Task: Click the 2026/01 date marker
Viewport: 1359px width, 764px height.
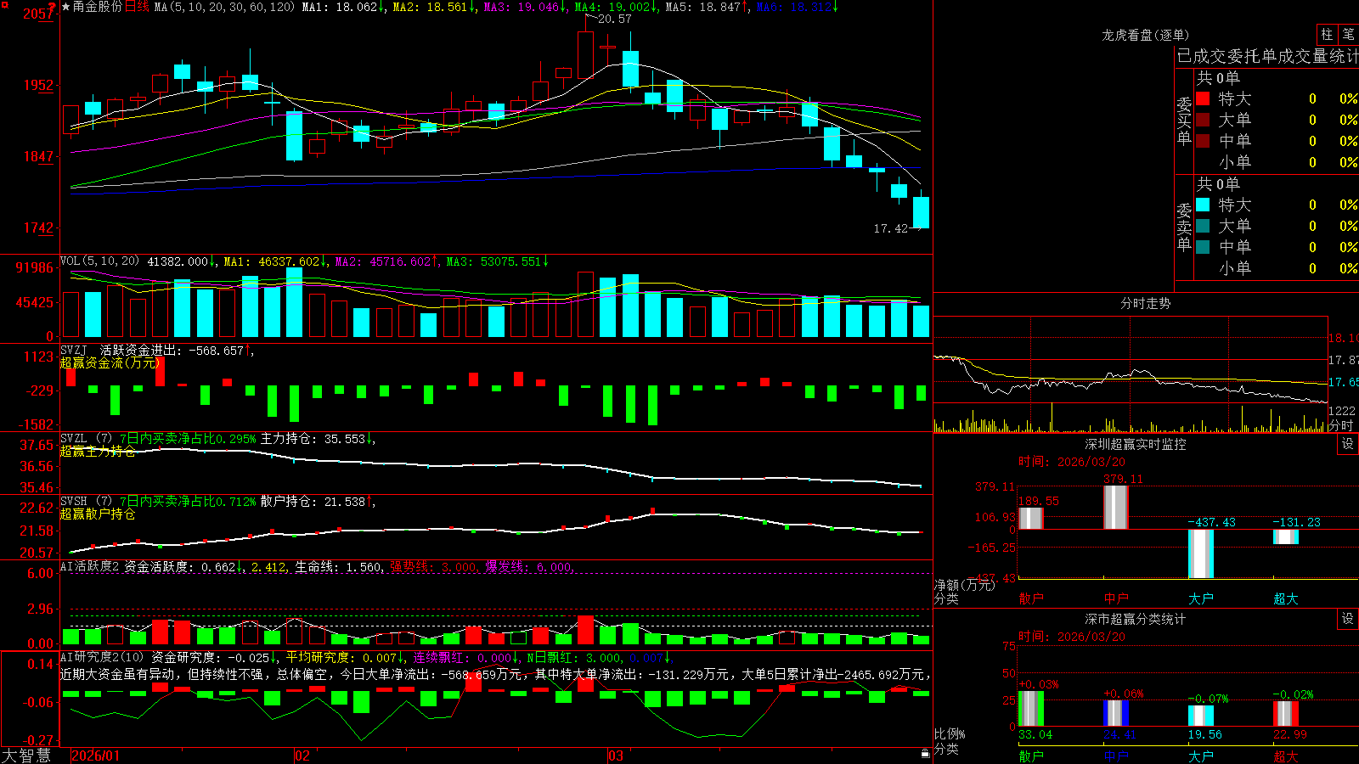Action: click(96, 756)
